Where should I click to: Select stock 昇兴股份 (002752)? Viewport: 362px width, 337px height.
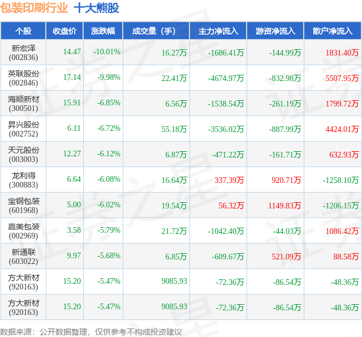[23, 129]
